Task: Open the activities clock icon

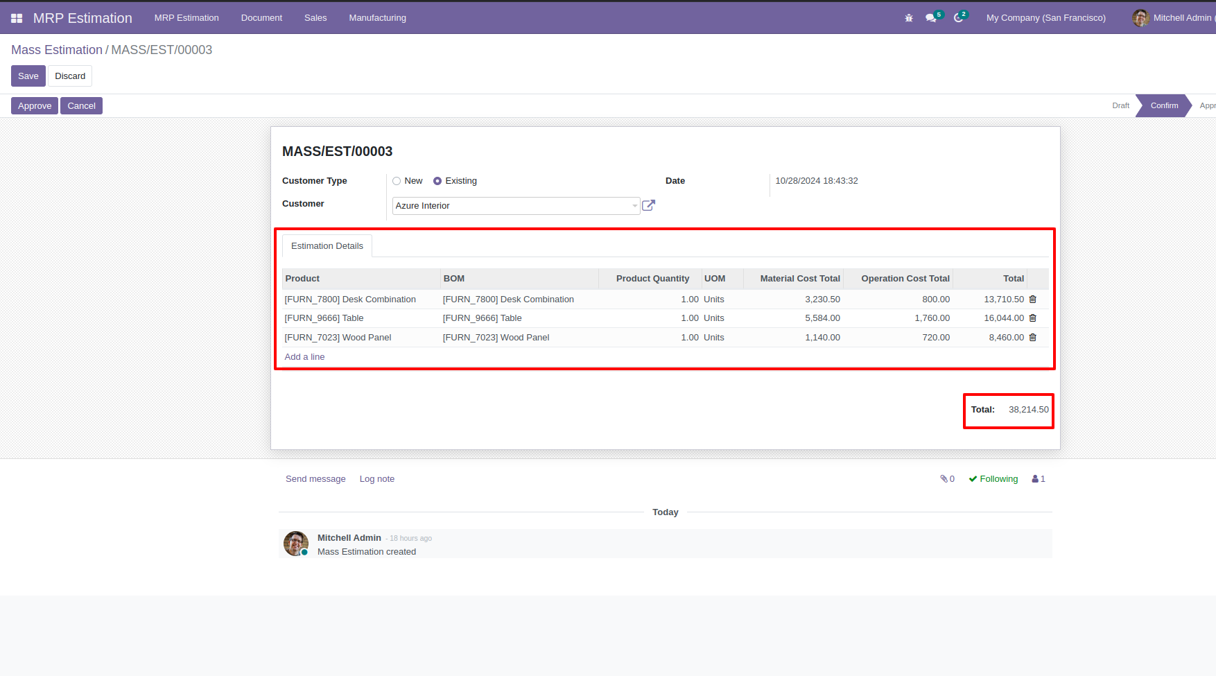Action: [959, 18]
